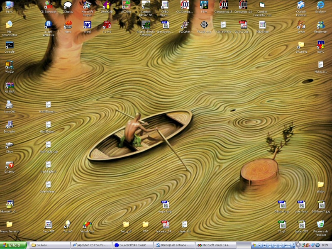Screen dimensions: 332x249
Task: Launch avast! Antivirus from the desktop
Action: coord(48,25)
